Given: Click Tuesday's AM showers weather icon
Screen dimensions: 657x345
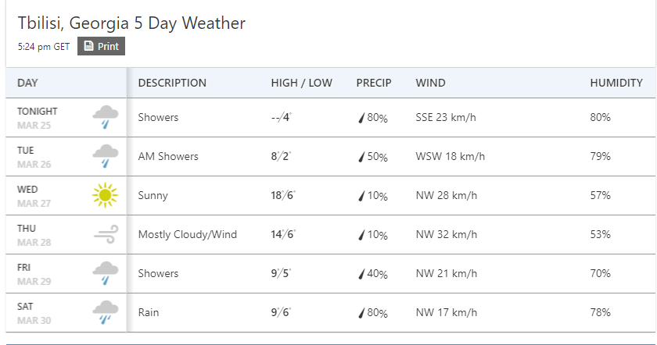Looking at the screenshot, I should click(105, 156).
